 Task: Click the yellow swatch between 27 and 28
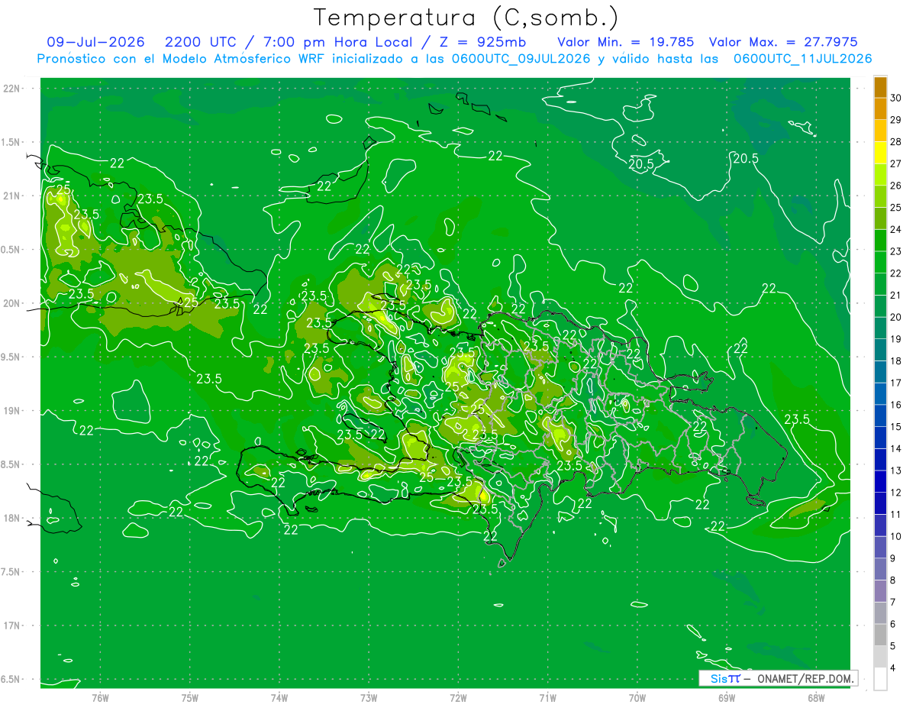click(x=880, y=154)
